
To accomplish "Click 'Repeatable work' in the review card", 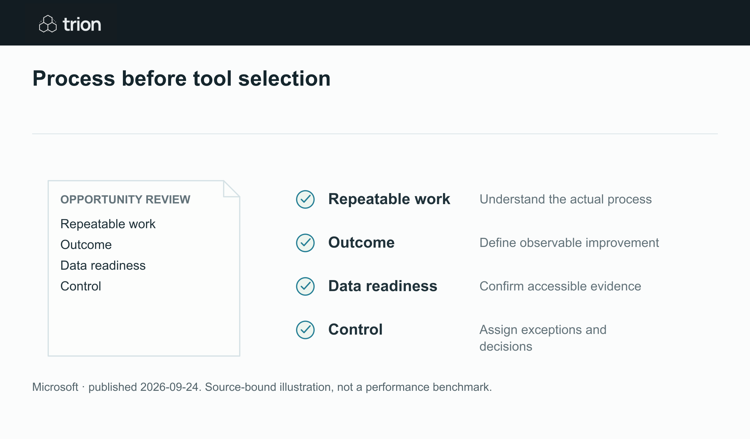I will (108, 224).
